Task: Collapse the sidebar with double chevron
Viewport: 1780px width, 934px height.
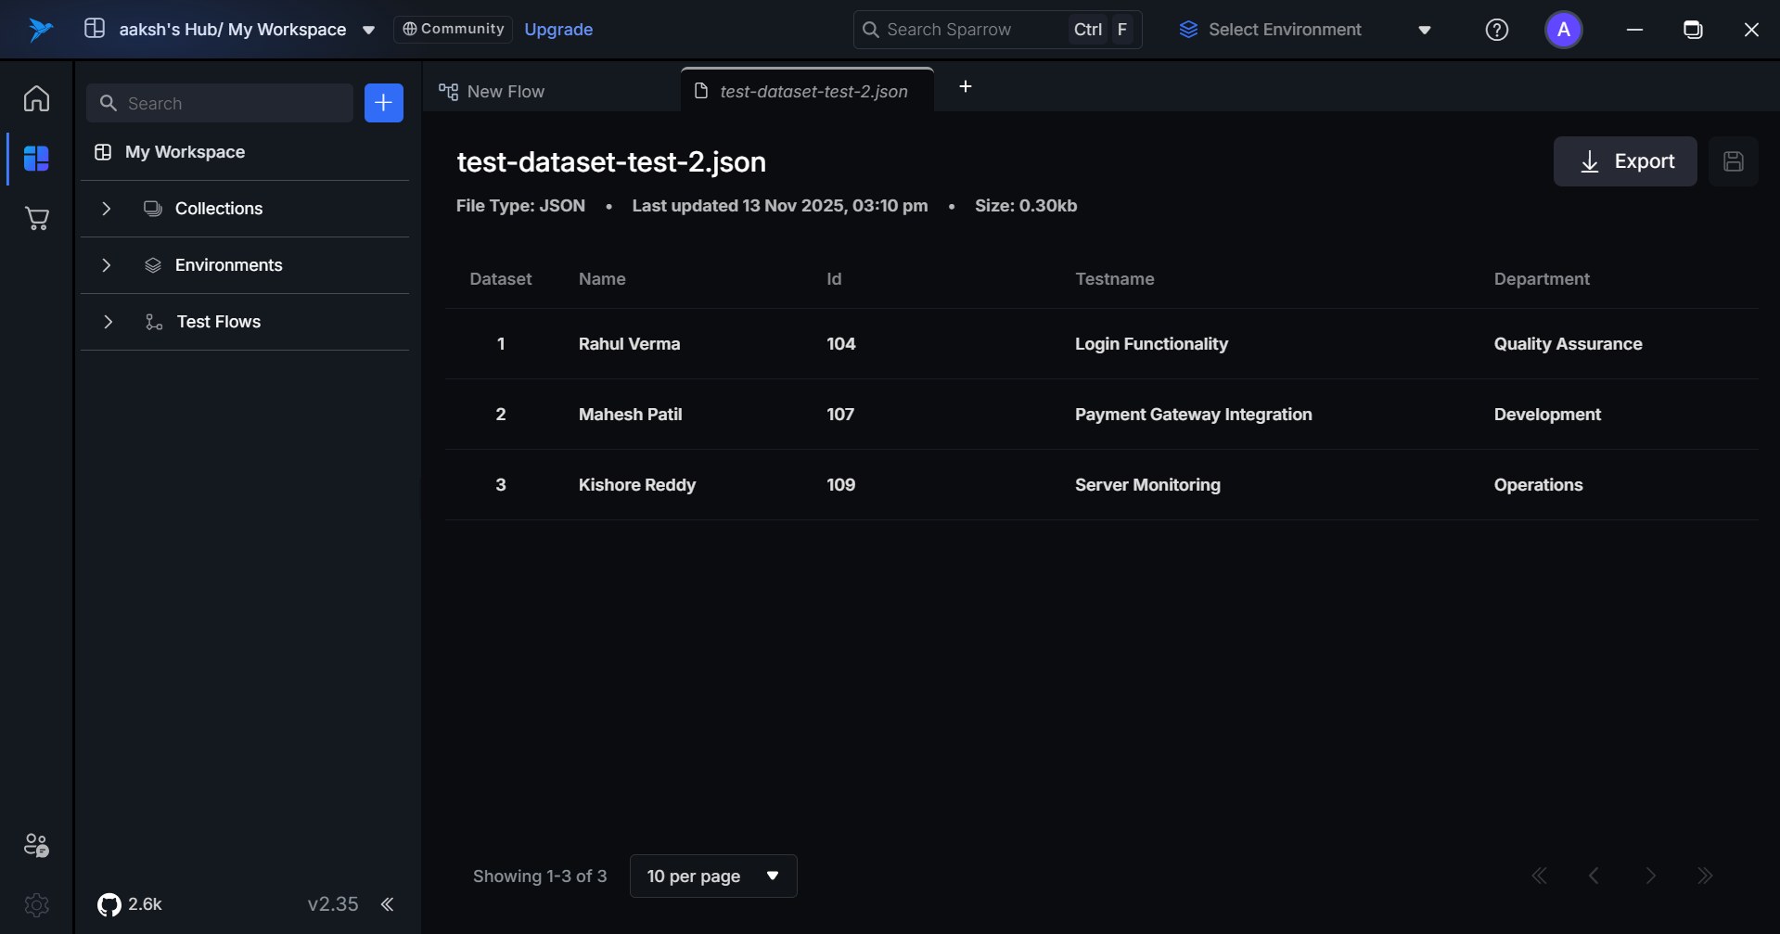Action: coord(388,904)
